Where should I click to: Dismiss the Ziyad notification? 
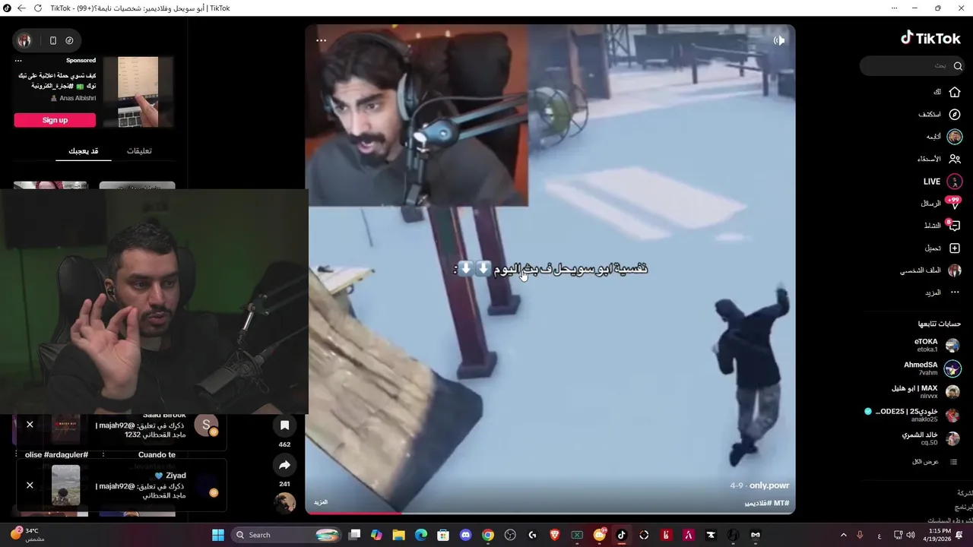[x=30, y=485]
